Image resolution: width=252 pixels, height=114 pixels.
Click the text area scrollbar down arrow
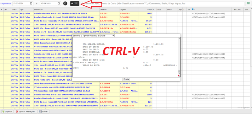179,74
